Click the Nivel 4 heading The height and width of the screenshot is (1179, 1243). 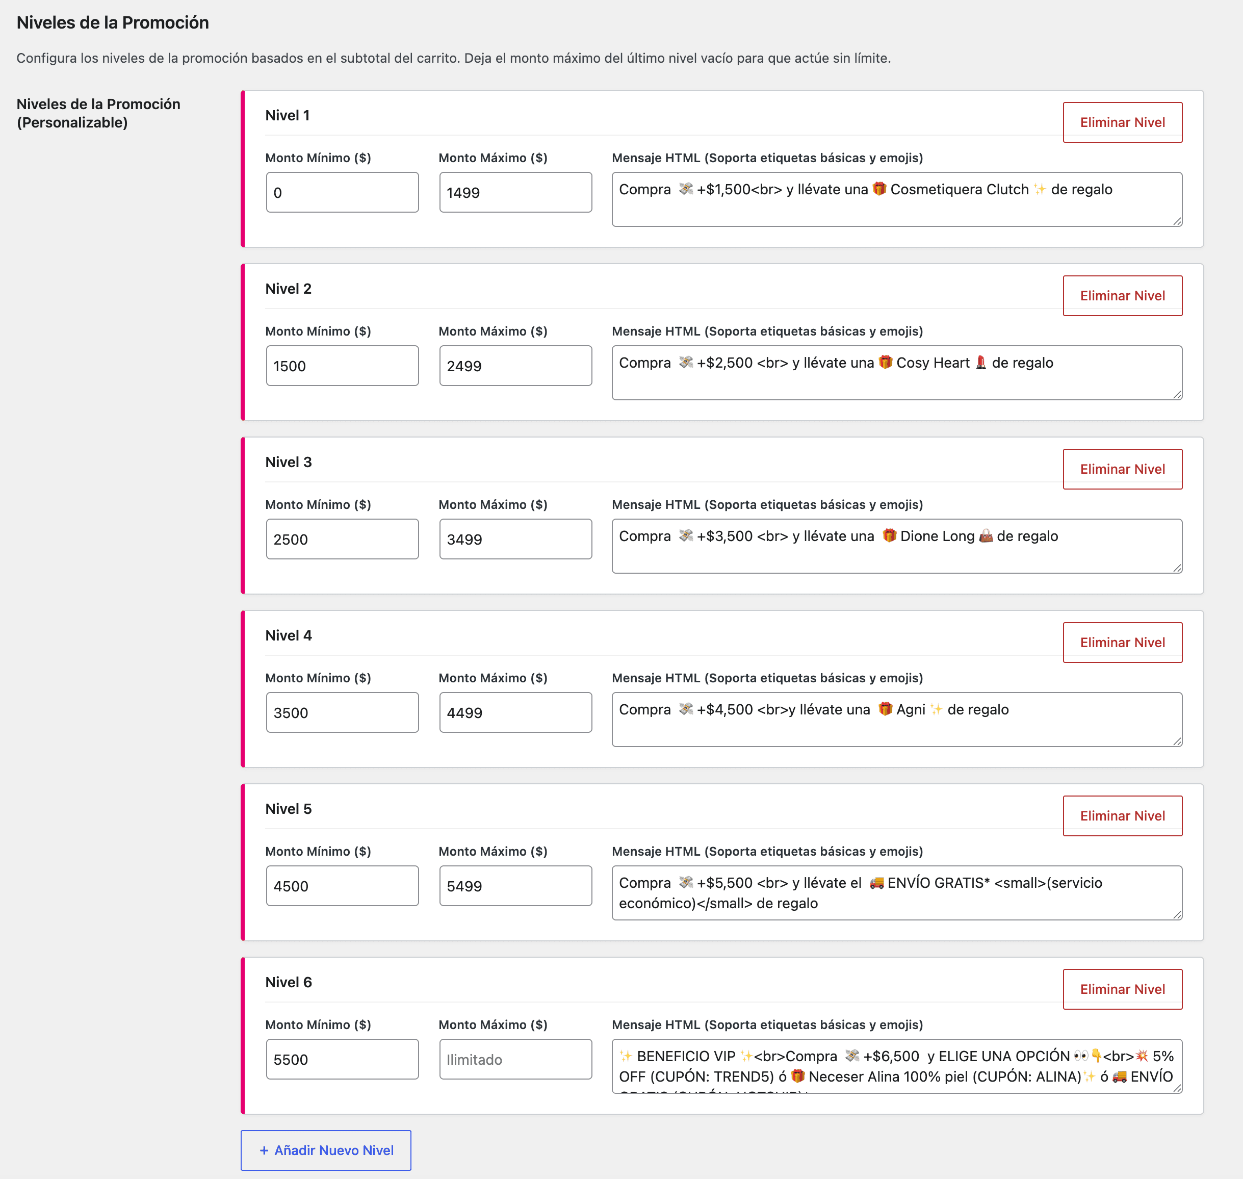tap(289, 636)
